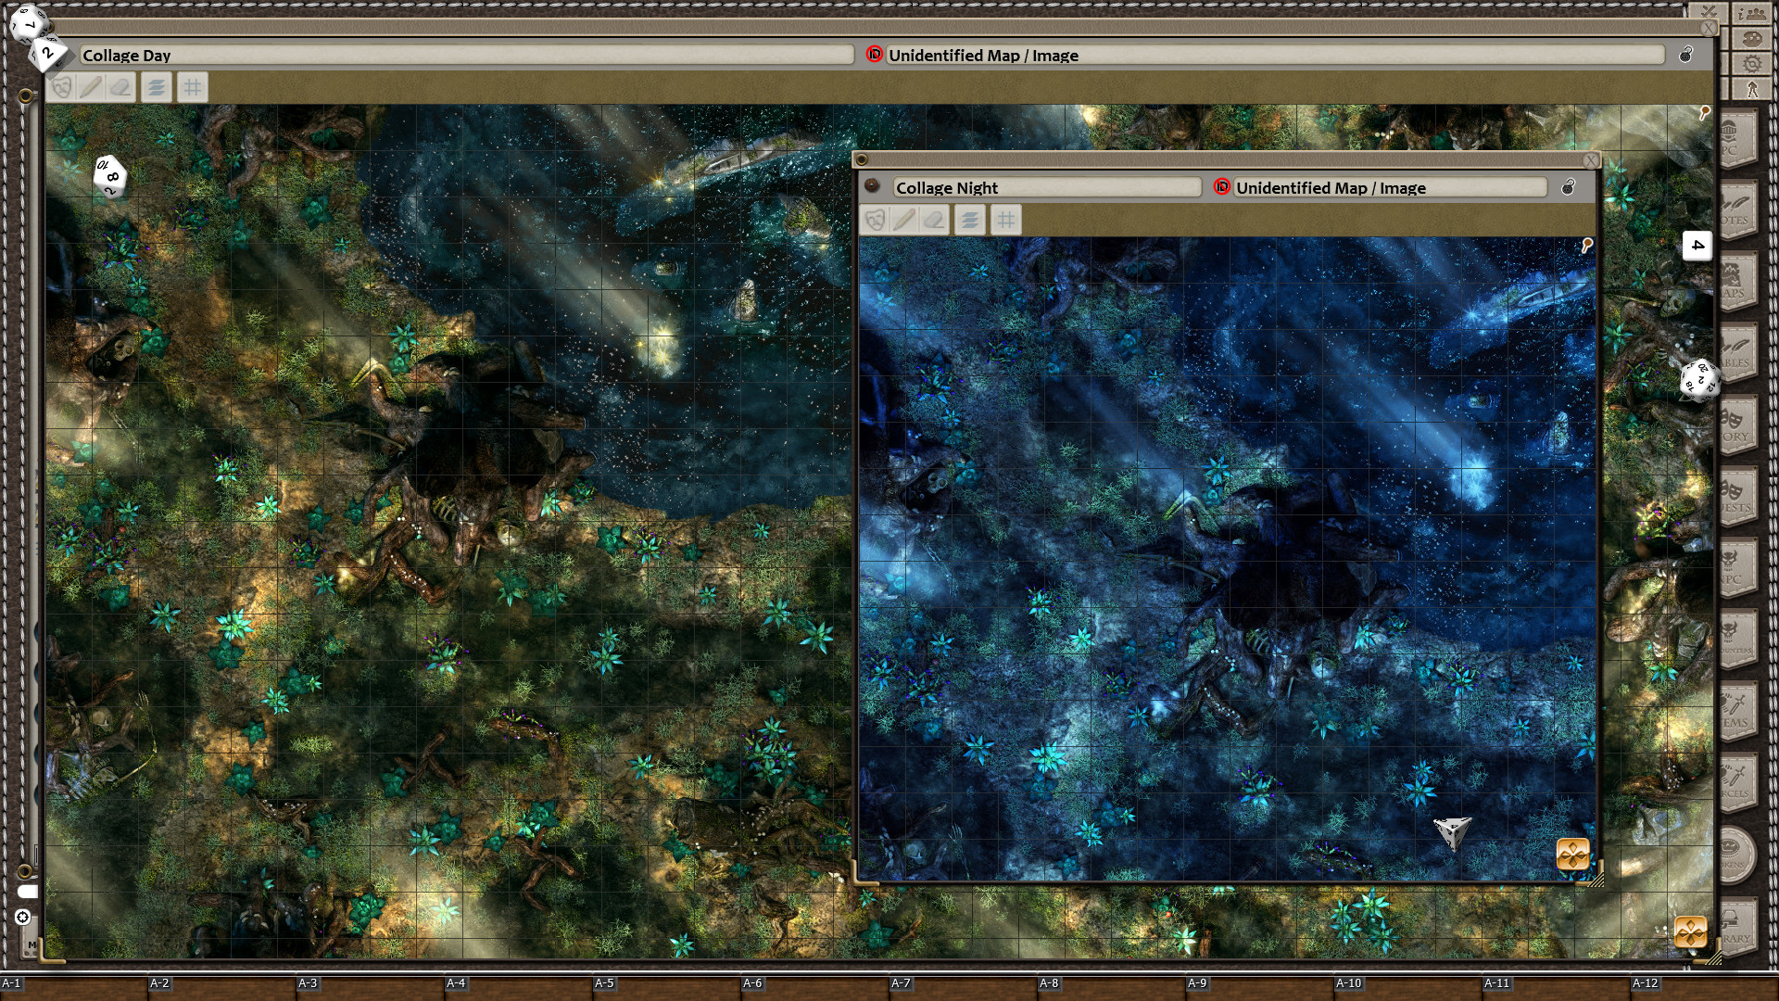
Task: Click the Collage Night orange pan control
Action: pyautogui.click(x=1572, y=854)
